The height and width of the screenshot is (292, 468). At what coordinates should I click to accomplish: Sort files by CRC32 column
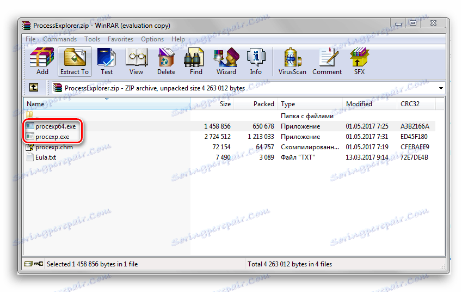click(416, 104)
